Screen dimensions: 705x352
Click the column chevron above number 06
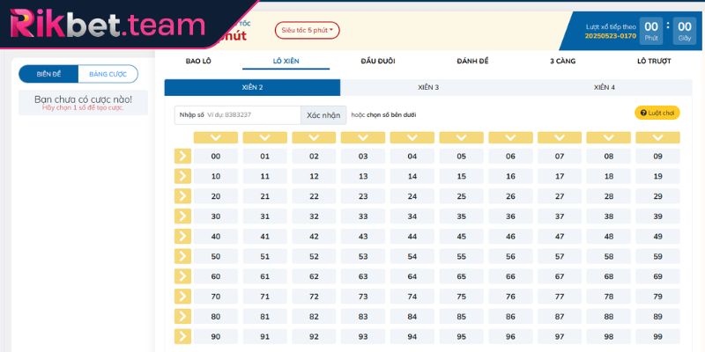(x=510, y=137)
